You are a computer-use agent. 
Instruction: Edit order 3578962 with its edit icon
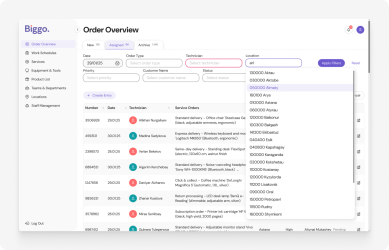pos(358,214)
